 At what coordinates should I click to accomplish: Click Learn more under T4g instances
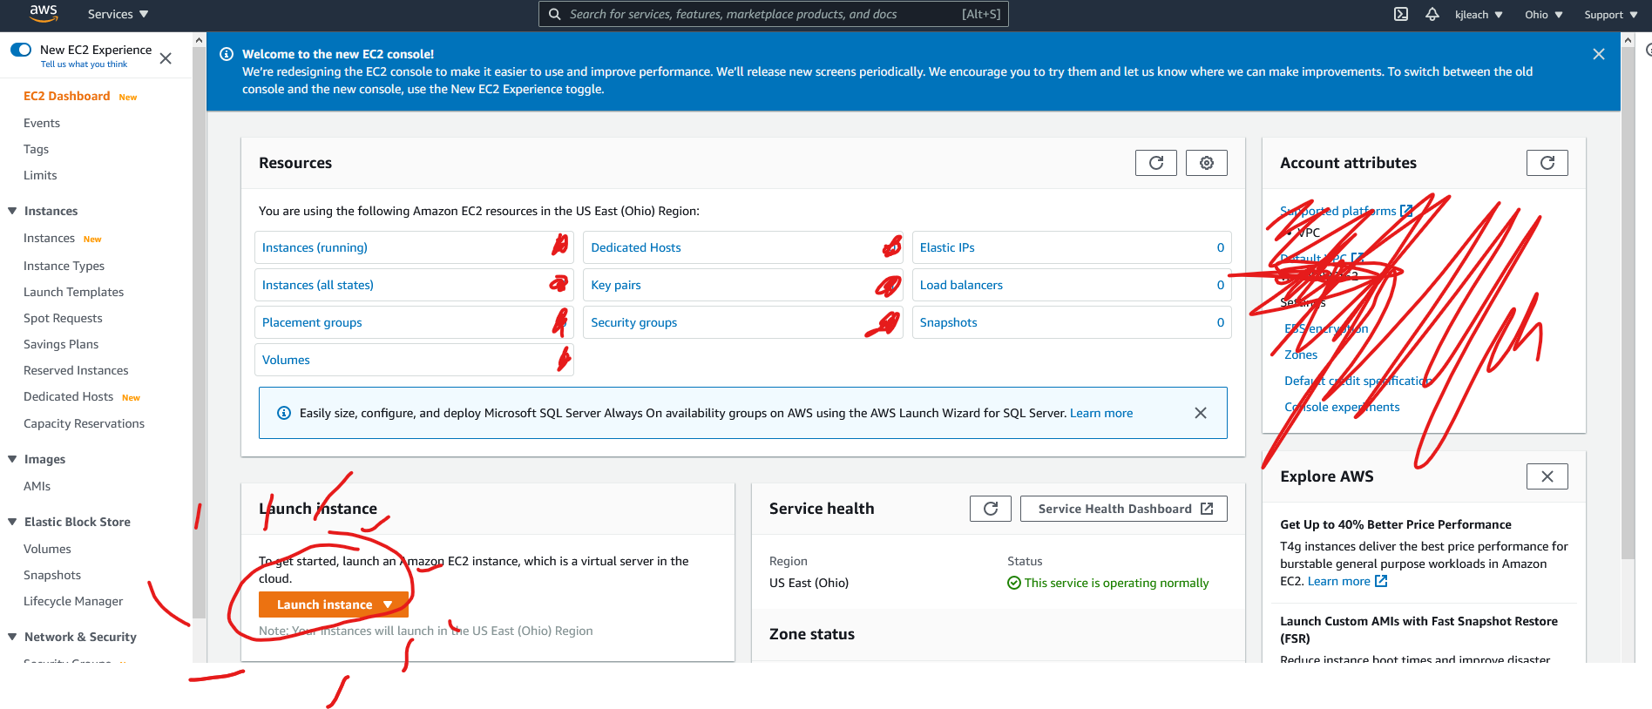pos(1338,581)
